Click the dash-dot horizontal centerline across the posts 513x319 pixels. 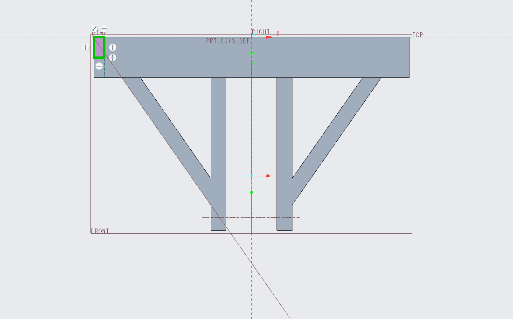point(251,217)
